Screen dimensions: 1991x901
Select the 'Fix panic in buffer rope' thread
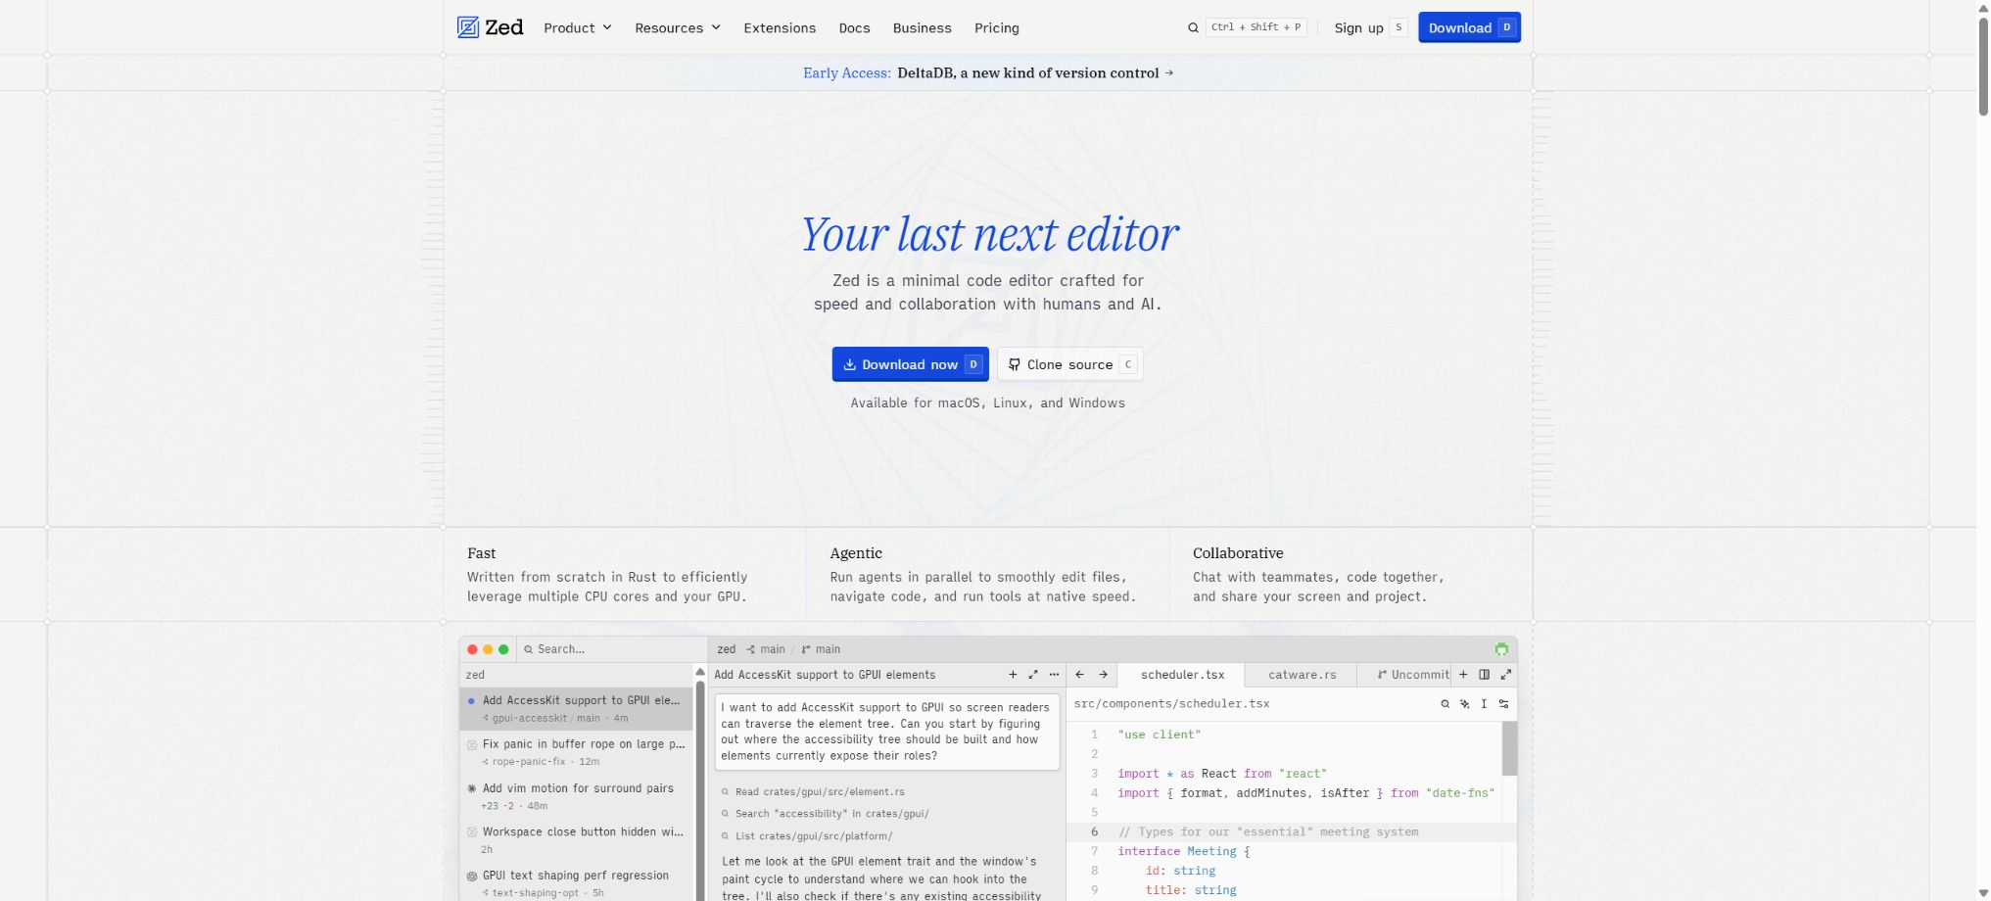(576, 752)
